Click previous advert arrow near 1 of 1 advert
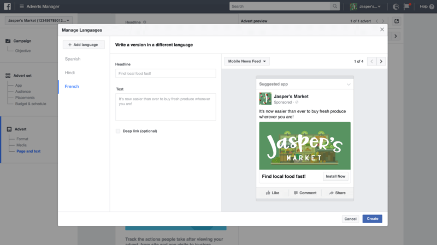 377,21
